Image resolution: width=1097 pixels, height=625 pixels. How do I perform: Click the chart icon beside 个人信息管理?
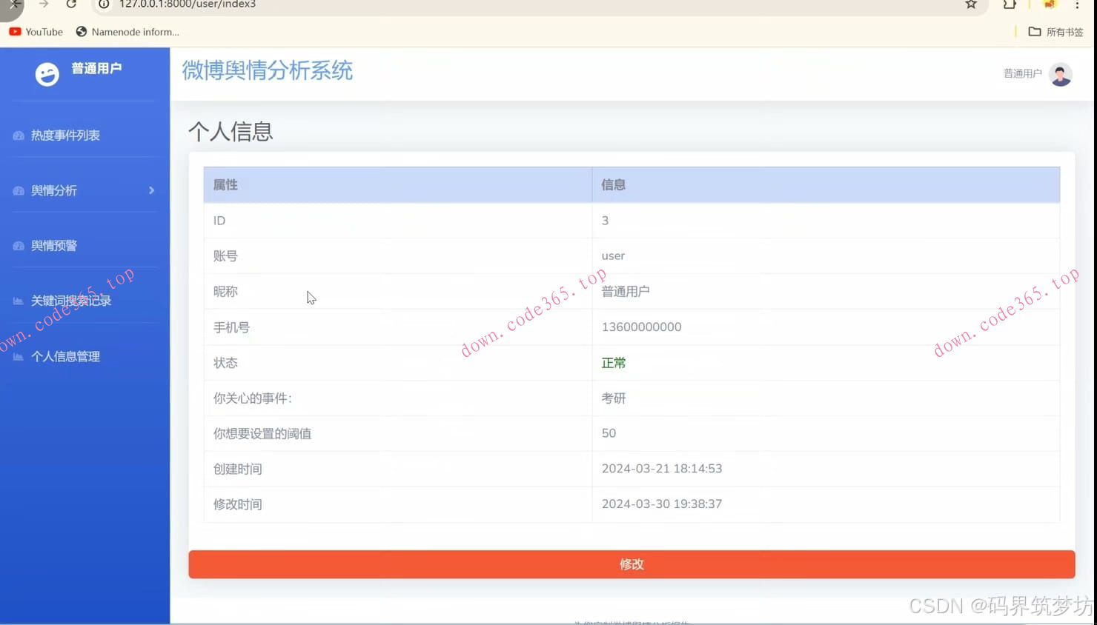[18, 356]
